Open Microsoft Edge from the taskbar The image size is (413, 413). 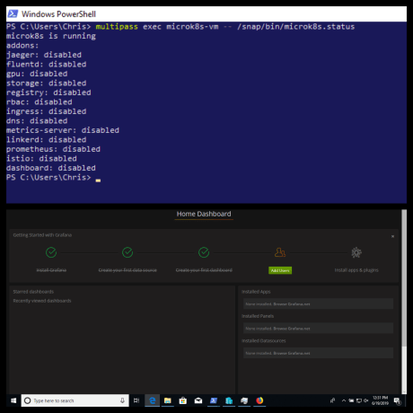point(153,400)
